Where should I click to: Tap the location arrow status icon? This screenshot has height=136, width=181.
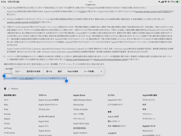[159, 2]
